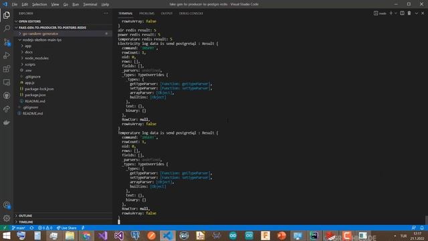
Task: Open the Go menu
Action: [66, 5]
